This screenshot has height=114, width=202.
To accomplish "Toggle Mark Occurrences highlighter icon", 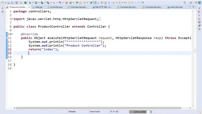I will (x=95, y=3).
